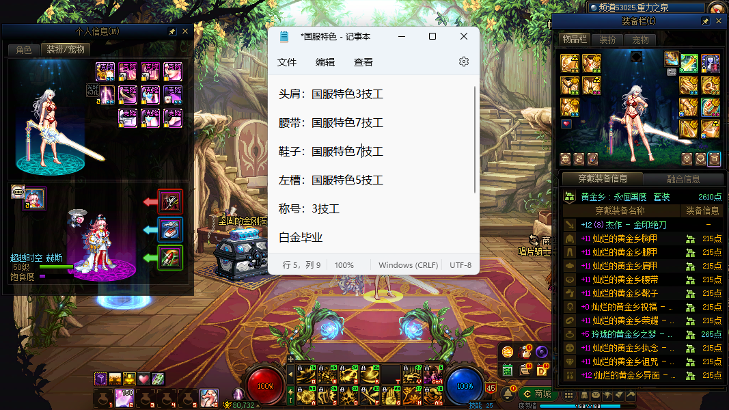729x410 pixels.
Task: Switch to the 角色 tab
Action: pyautogui.click(x=24, y=49)
